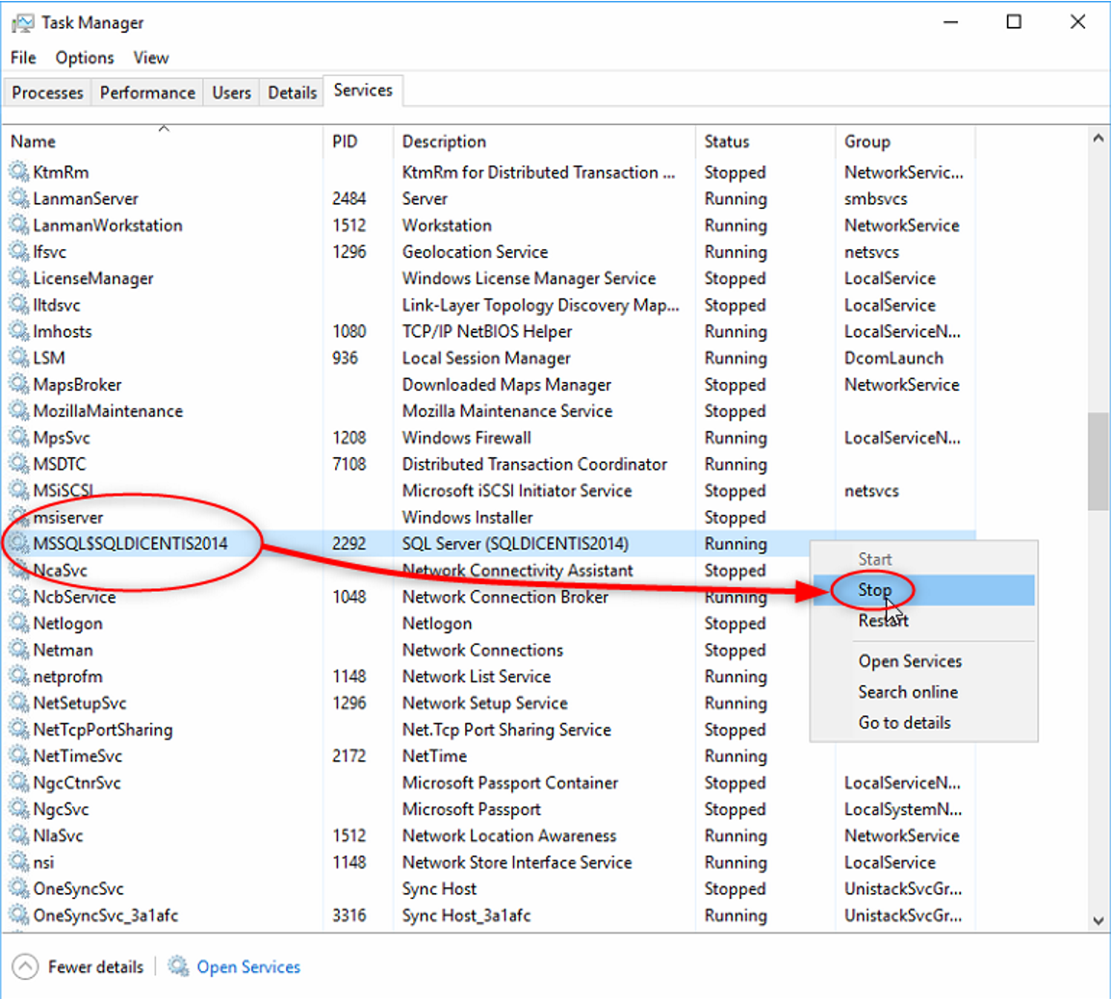Image resolution: width=1111 pixels, height=999 pixels.
Task: Switch to the Details tab
Action: 292,92
